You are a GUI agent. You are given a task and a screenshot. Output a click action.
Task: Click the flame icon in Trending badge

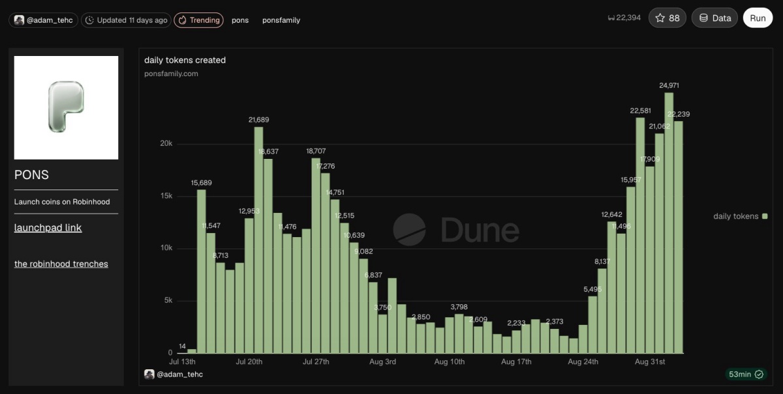point(183,20)
